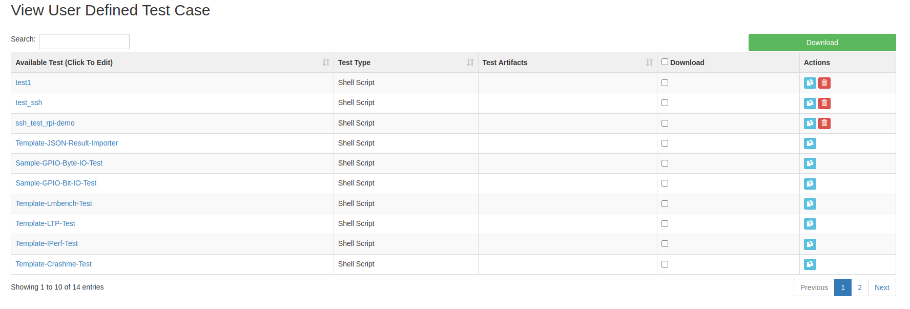This screenshot has height=309, width=910.
Task: Go to Next page of results
Action: (x=882, y=287)
